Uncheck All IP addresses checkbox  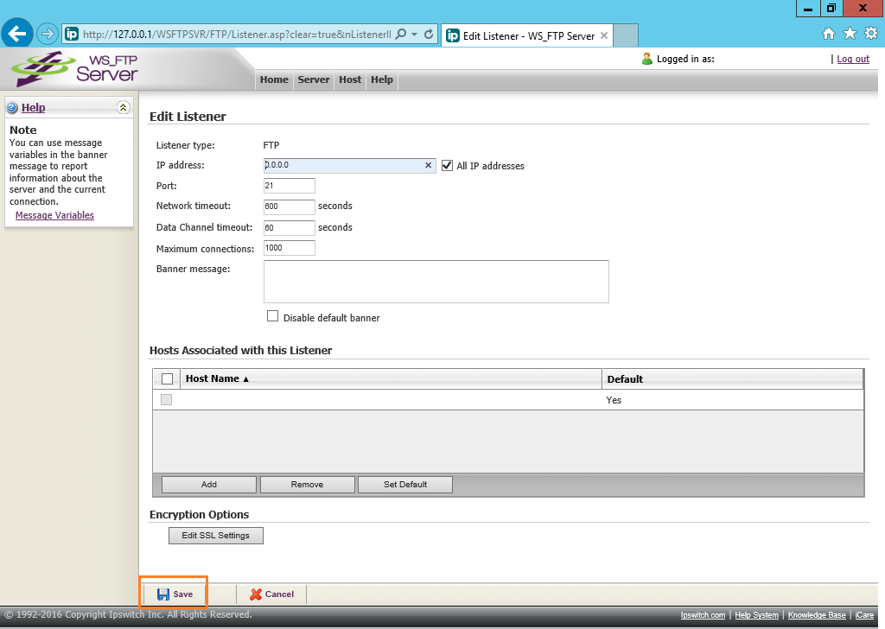click(x=447, y=165)
